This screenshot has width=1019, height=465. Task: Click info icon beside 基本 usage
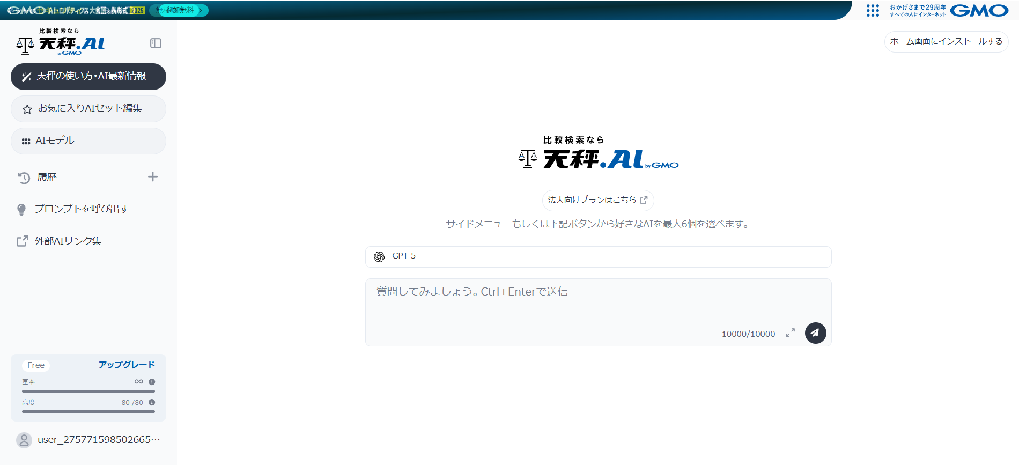152,382
